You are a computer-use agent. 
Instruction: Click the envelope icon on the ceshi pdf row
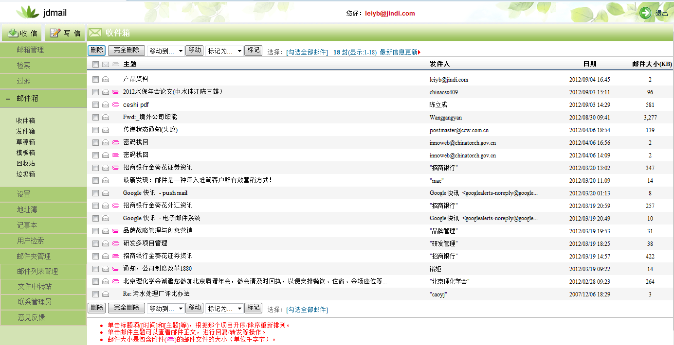(x=106, y=104)
